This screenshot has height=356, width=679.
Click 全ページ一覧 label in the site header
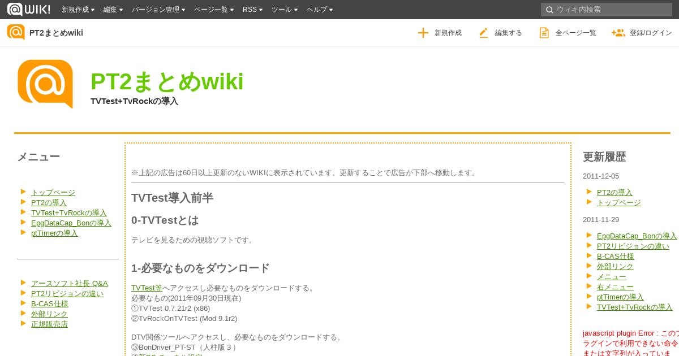pyautogui.click(x=576, y=33)
